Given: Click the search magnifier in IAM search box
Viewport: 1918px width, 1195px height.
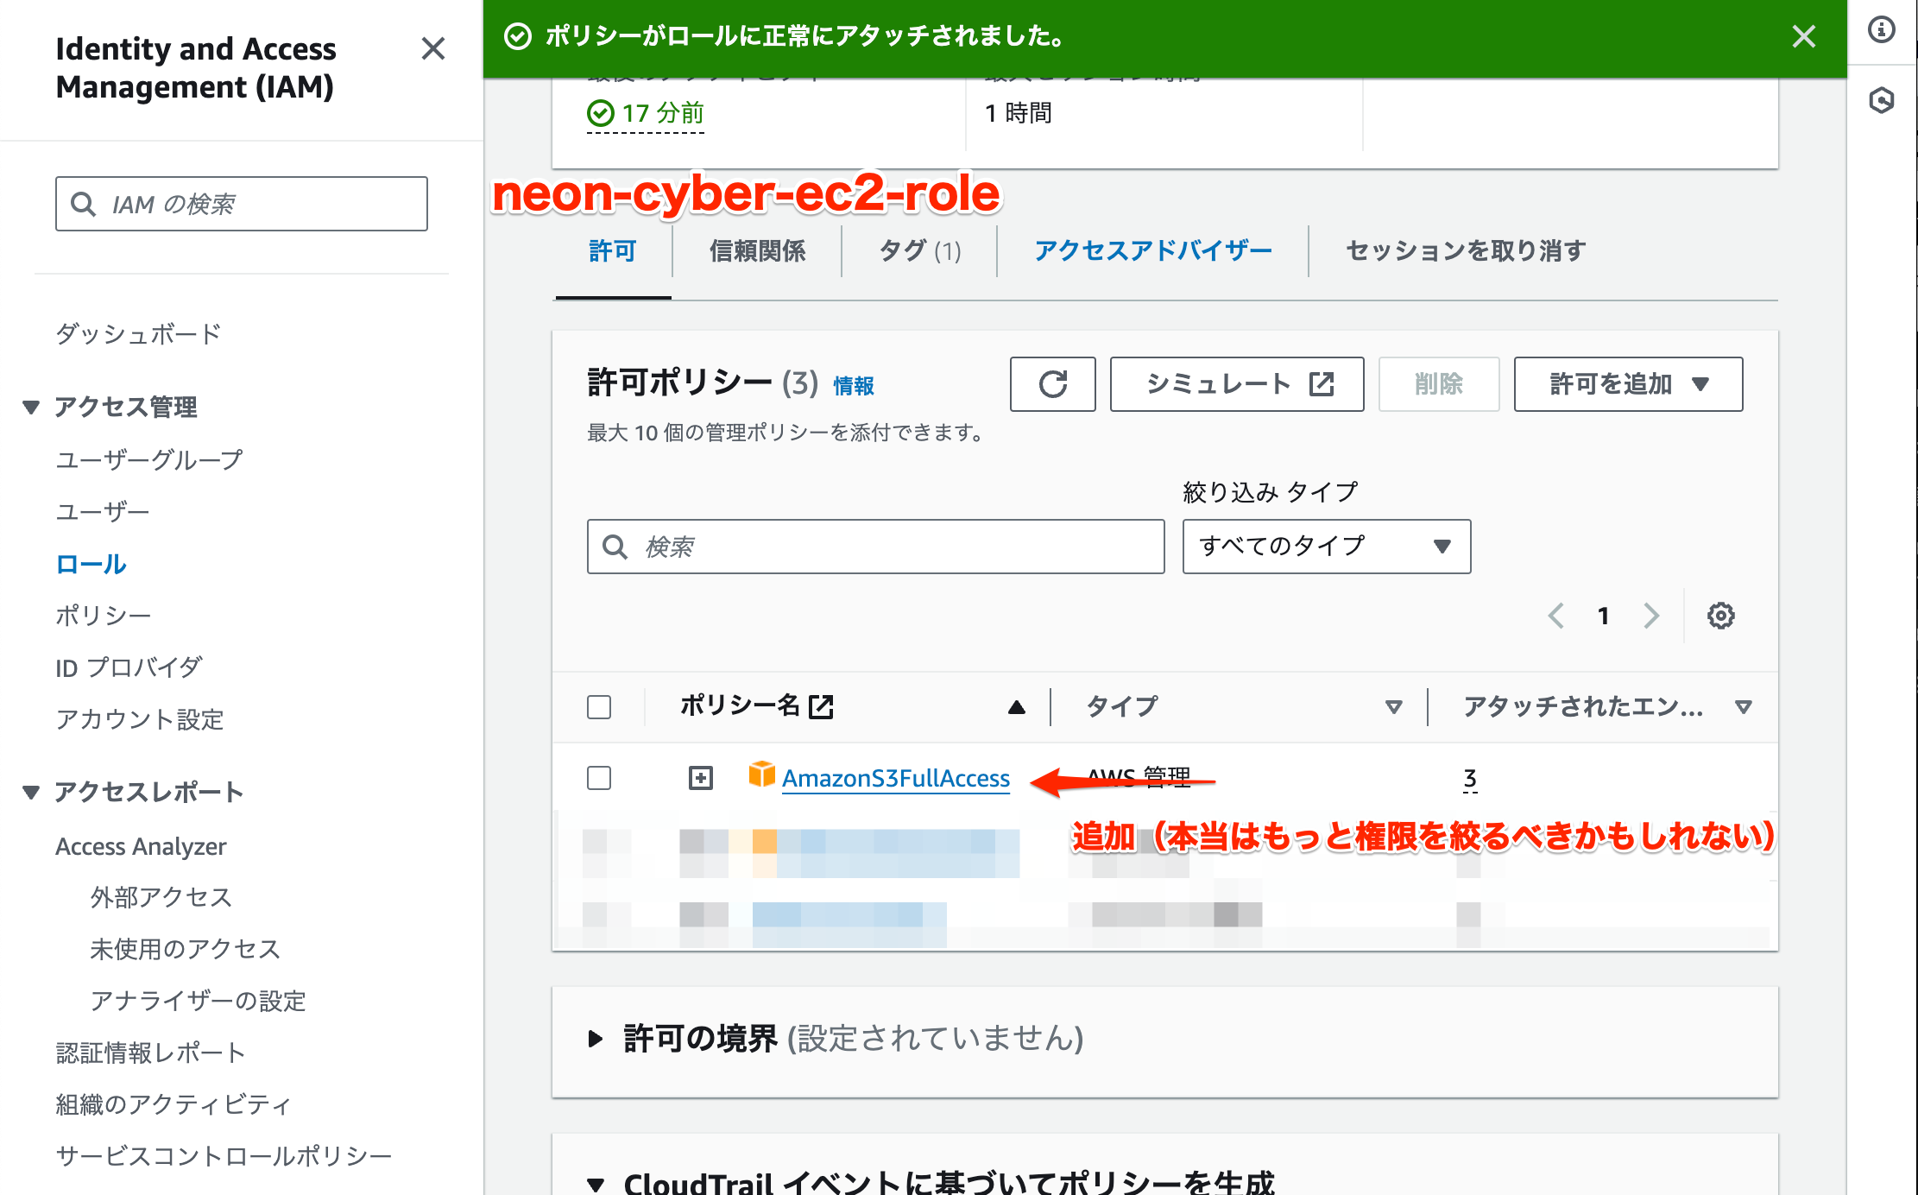Looking at the screenshot, I should [x=84, y=204].
